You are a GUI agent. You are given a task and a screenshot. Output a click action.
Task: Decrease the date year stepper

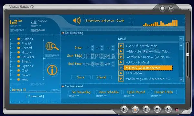tap(113, 49)
